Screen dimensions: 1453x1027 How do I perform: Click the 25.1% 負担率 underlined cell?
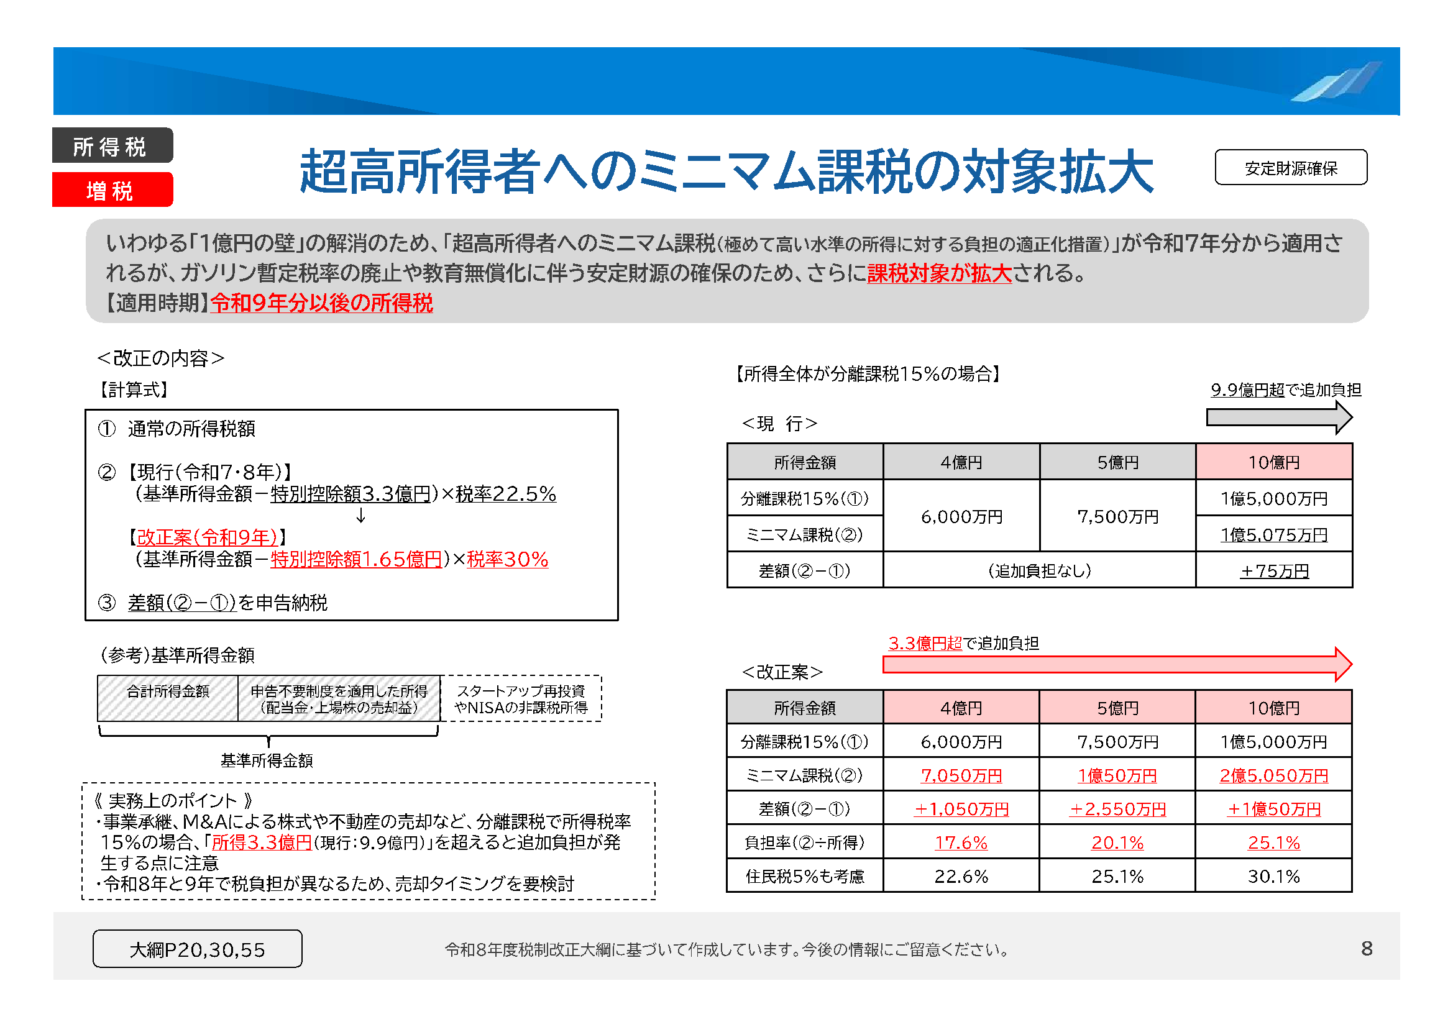click(x=1273, y=842)
